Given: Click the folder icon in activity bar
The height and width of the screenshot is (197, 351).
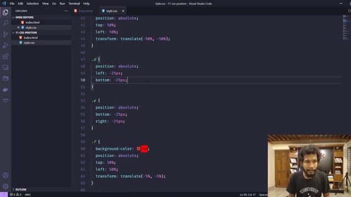Looking at the screenshot, I should 5,78.
